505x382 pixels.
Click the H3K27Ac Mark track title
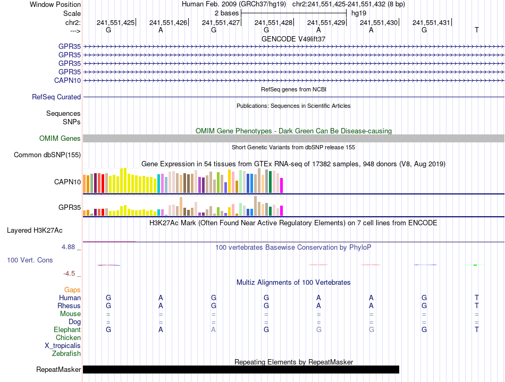click(x=293, y=223)
